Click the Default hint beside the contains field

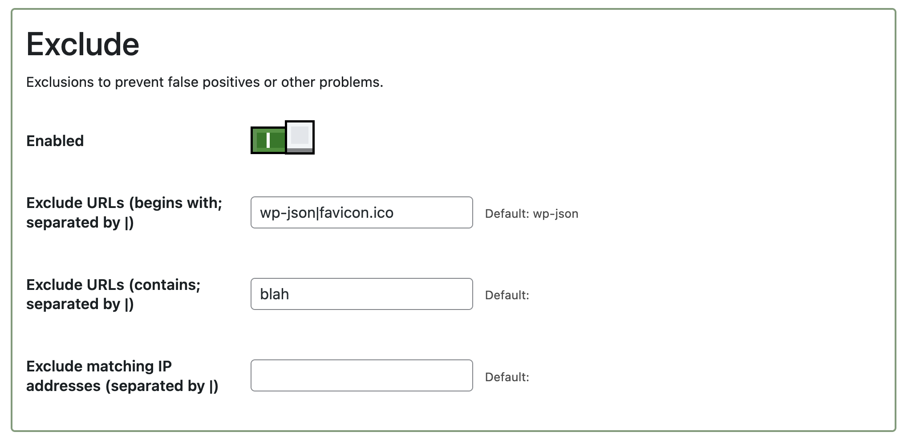point(507,295)
